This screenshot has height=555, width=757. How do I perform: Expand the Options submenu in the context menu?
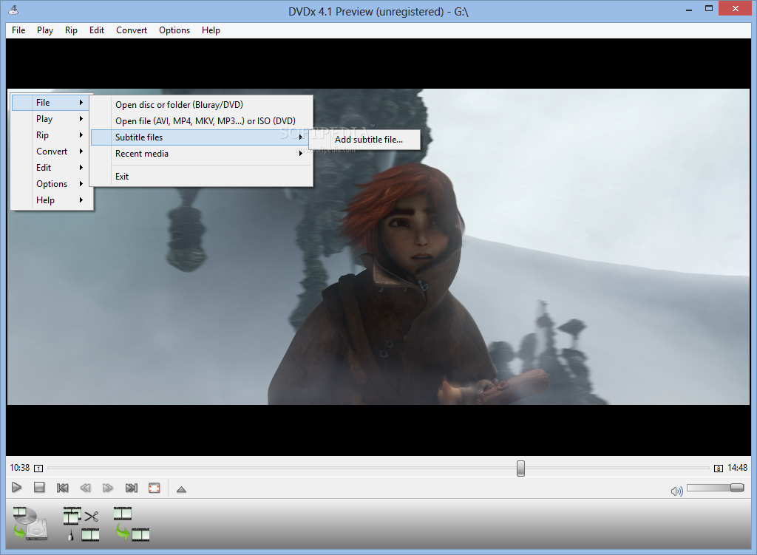tap(50, 184)
